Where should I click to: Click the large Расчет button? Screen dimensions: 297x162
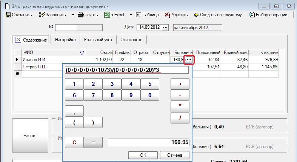pyautogui.click(x=30, y=136)
